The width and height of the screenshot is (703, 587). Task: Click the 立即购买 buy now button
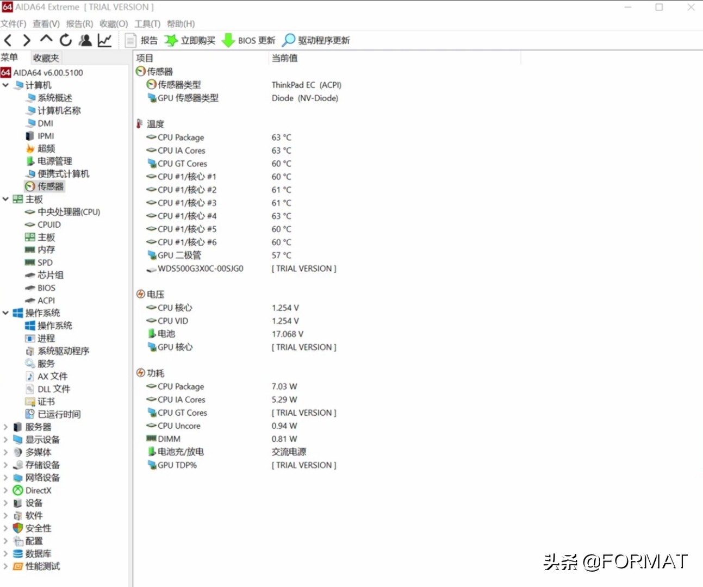click(x=190, y=40)
